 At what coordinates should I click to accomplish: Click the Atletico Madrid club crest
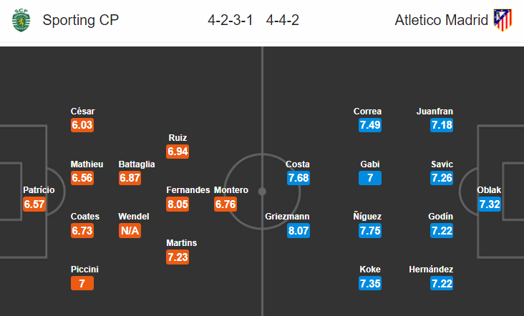point(503,20)
